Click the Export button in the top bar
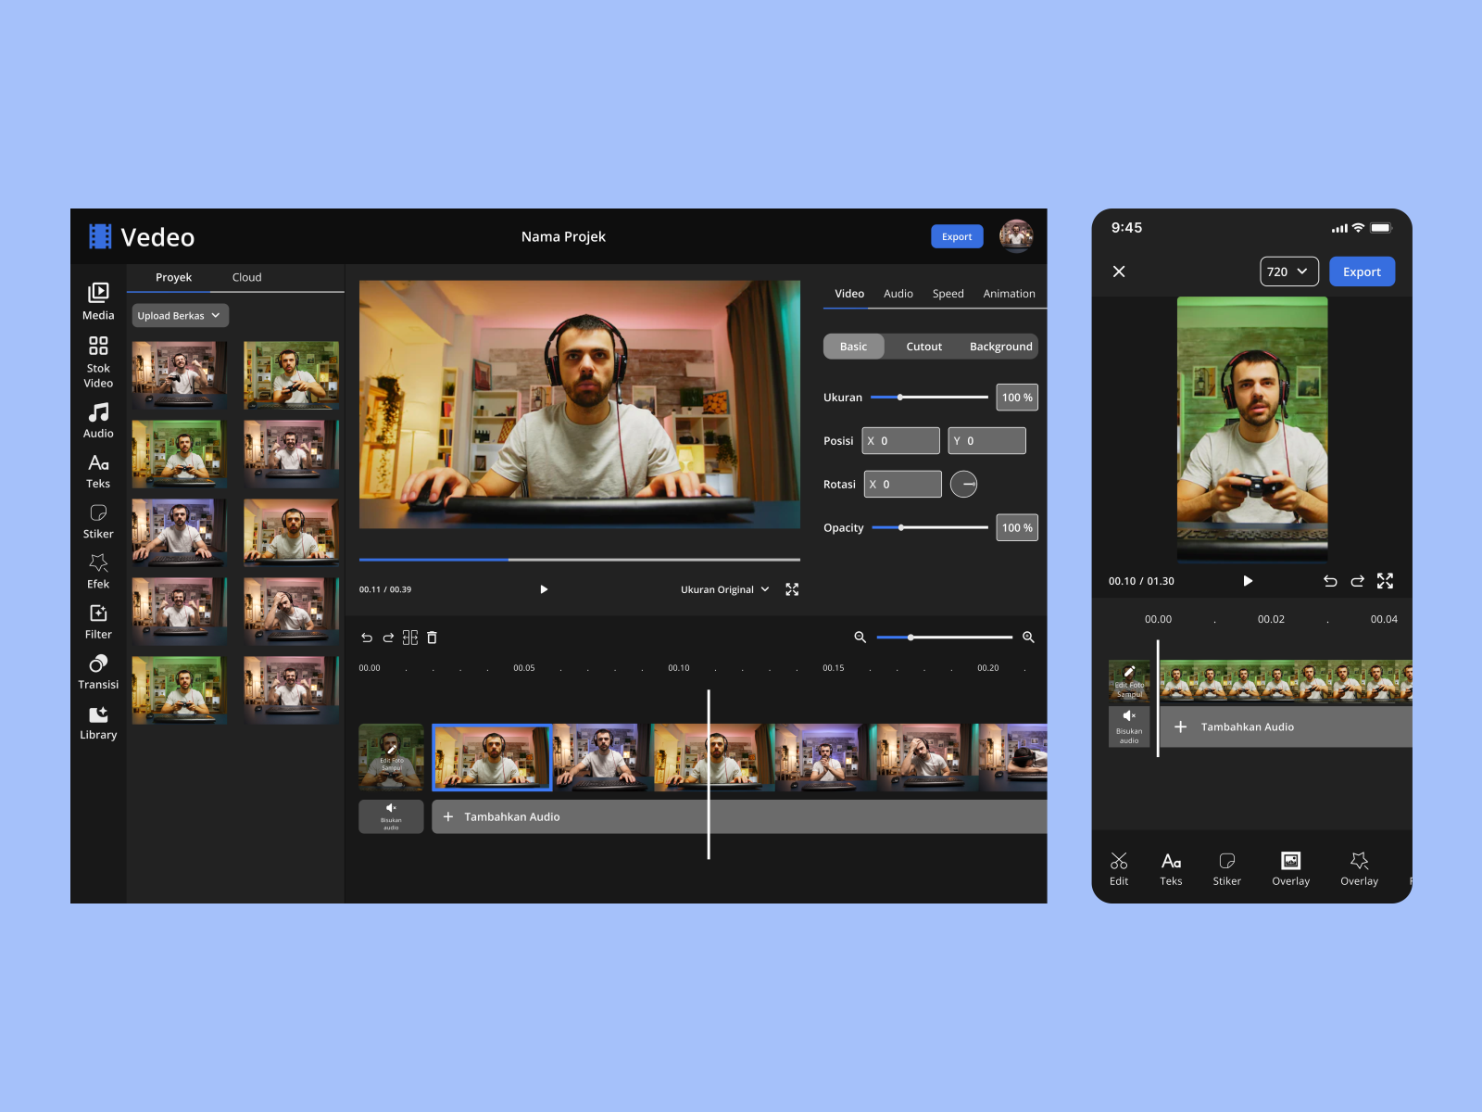Viewport: 1482px width, 1112px height. click(x=957, y=236)
